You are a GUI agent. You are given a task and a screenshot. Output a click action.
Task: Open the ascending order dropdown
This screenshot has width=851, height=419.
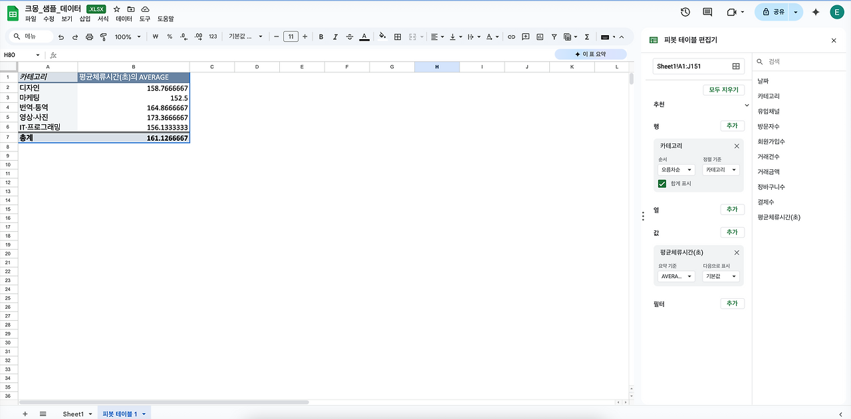point(675,170)
